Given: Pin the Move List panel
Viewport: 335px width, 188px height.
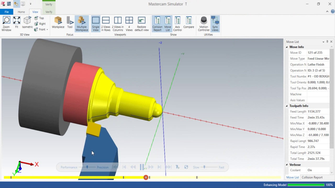Looking at the screenshot, I should tap(327, 42).
